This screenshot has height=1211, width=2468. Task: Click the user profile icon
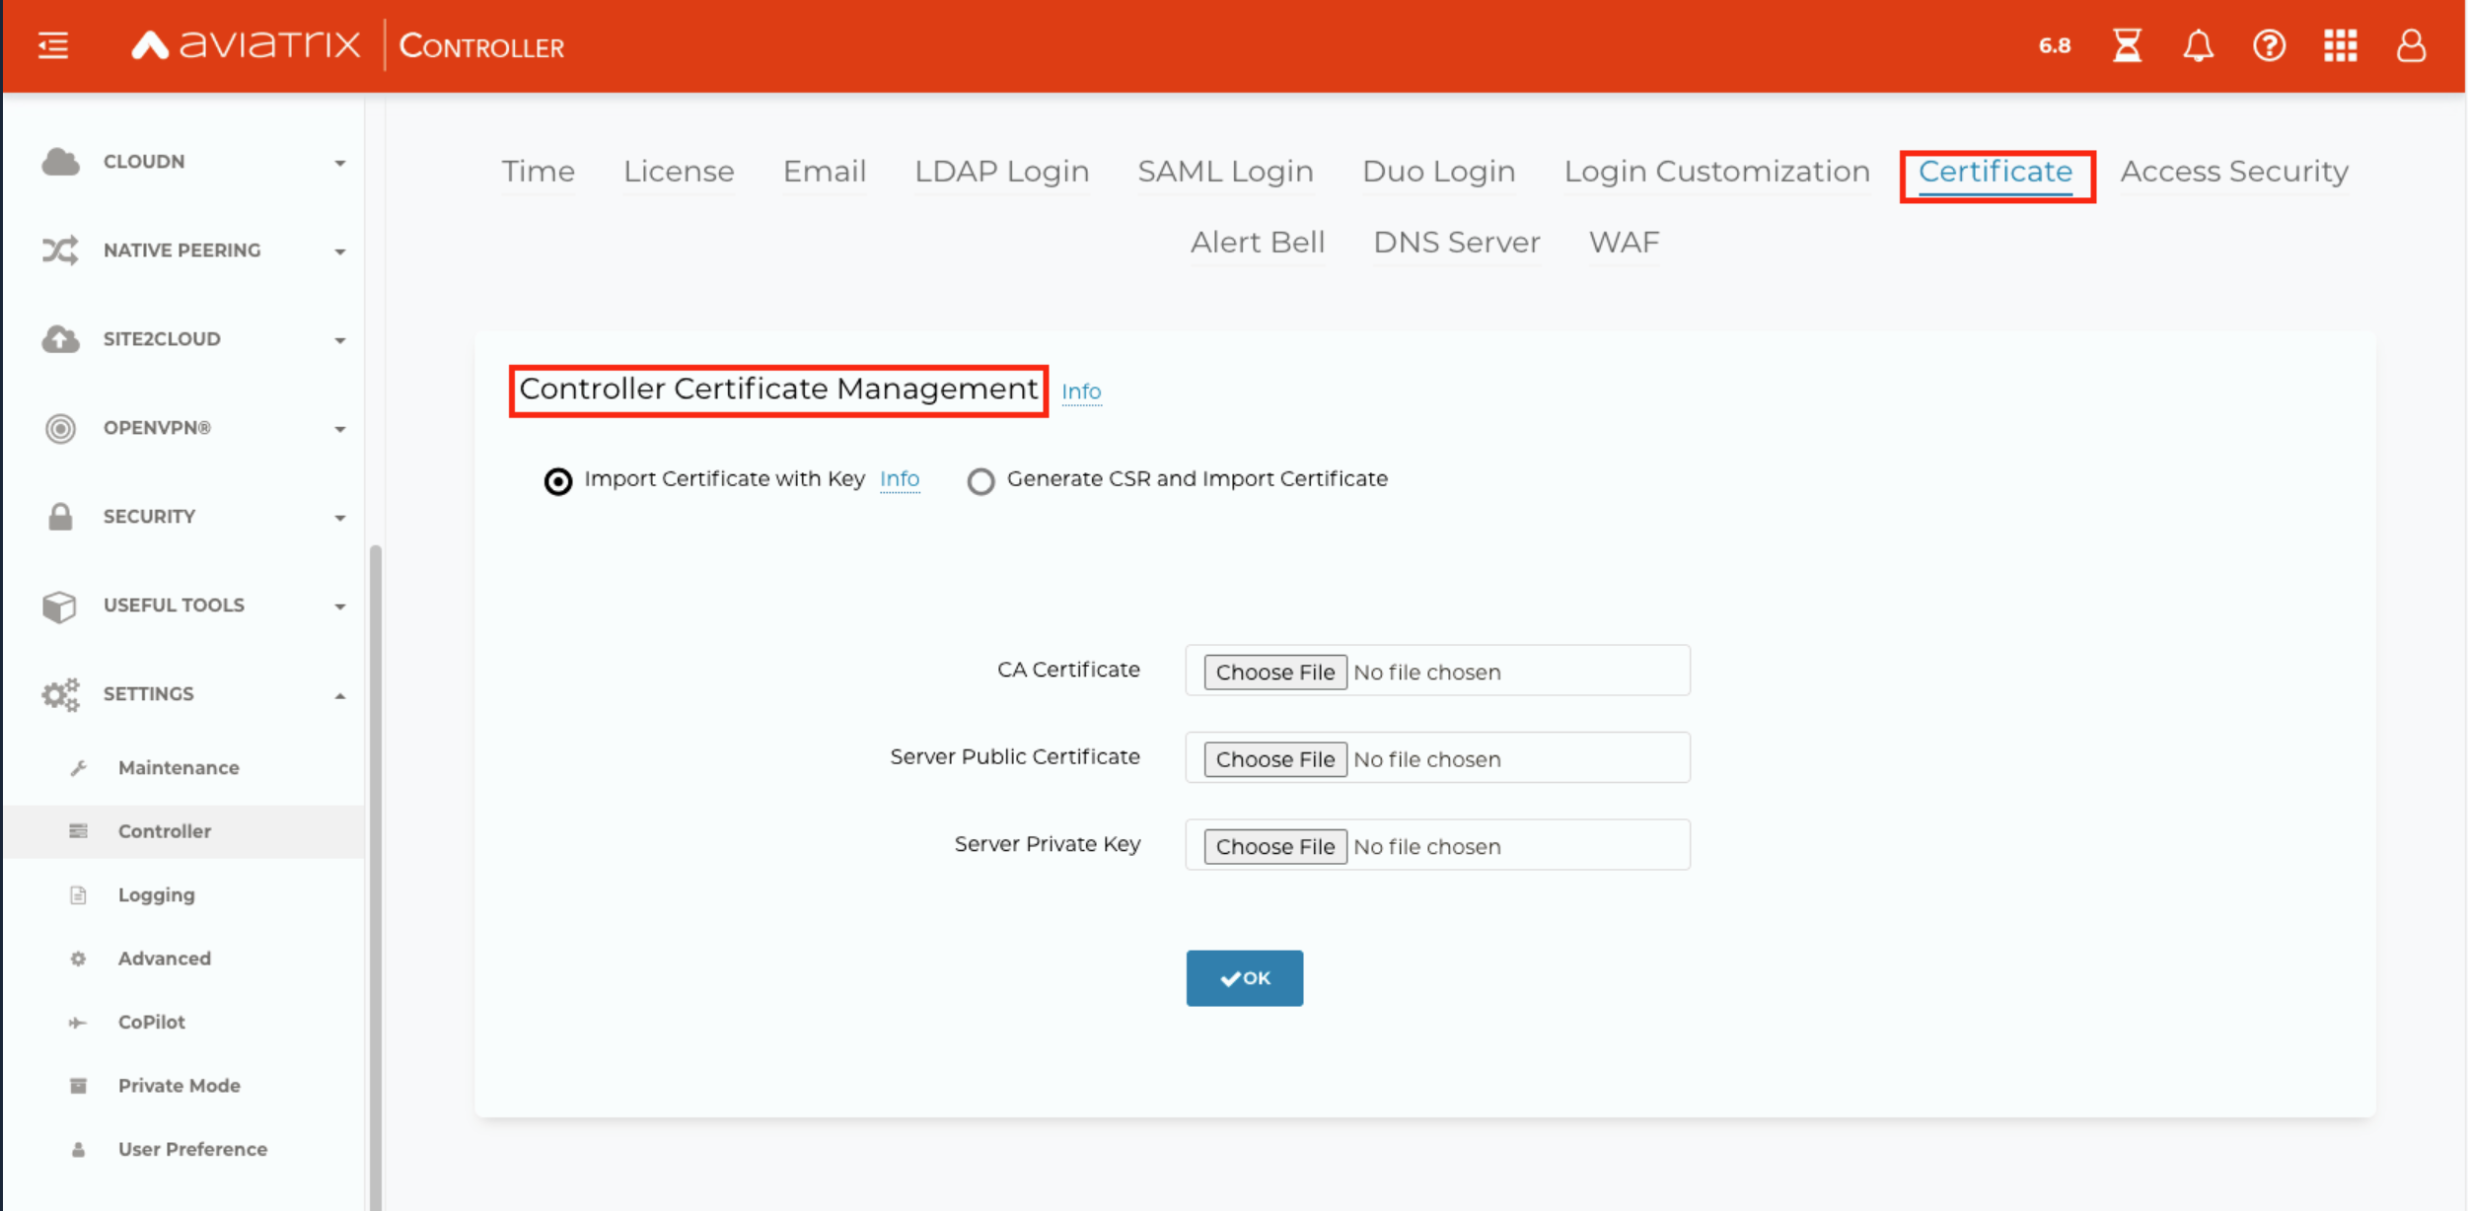[x=2411, y=45]
